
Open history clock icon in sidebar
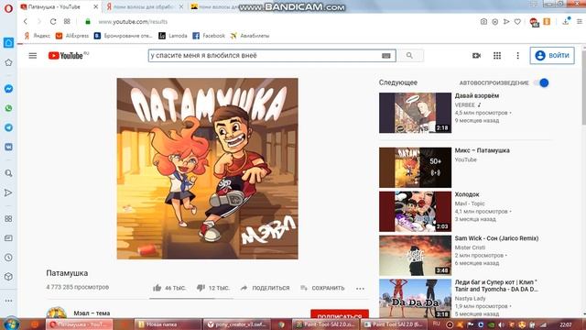tap(8, 258)
